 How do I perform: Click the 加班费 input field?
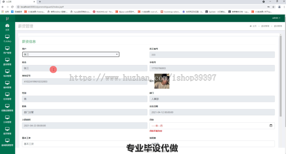(x=212, y=144)
